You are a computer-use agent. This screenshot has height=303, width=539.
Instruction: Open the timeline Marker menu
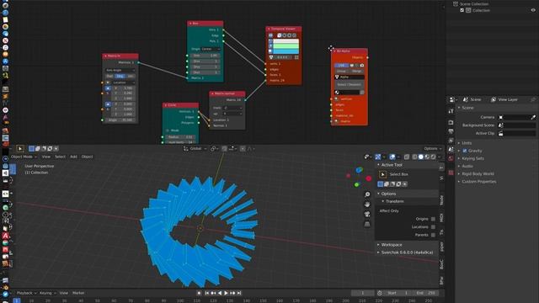(78, 293)
